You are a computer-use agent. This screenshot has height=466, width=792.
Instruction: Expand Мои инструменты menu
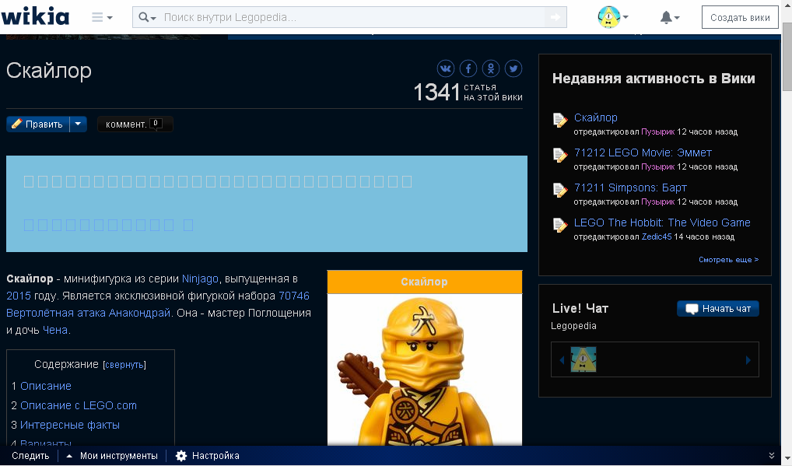tap(112, 456)
